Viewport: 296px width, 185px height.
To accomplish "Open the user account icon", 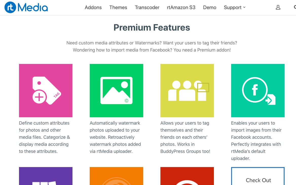I will point(278,8).
